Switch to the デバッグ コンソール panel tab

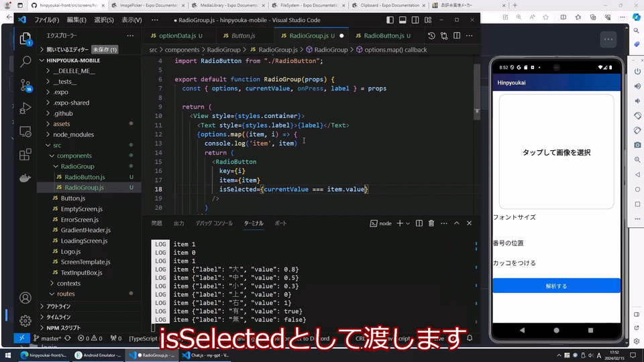[214, 223]
